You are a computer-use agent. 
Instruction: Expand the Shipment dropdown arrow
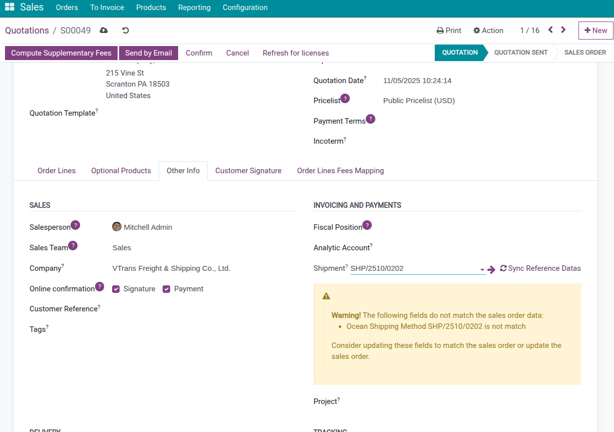tap(482, 269)
